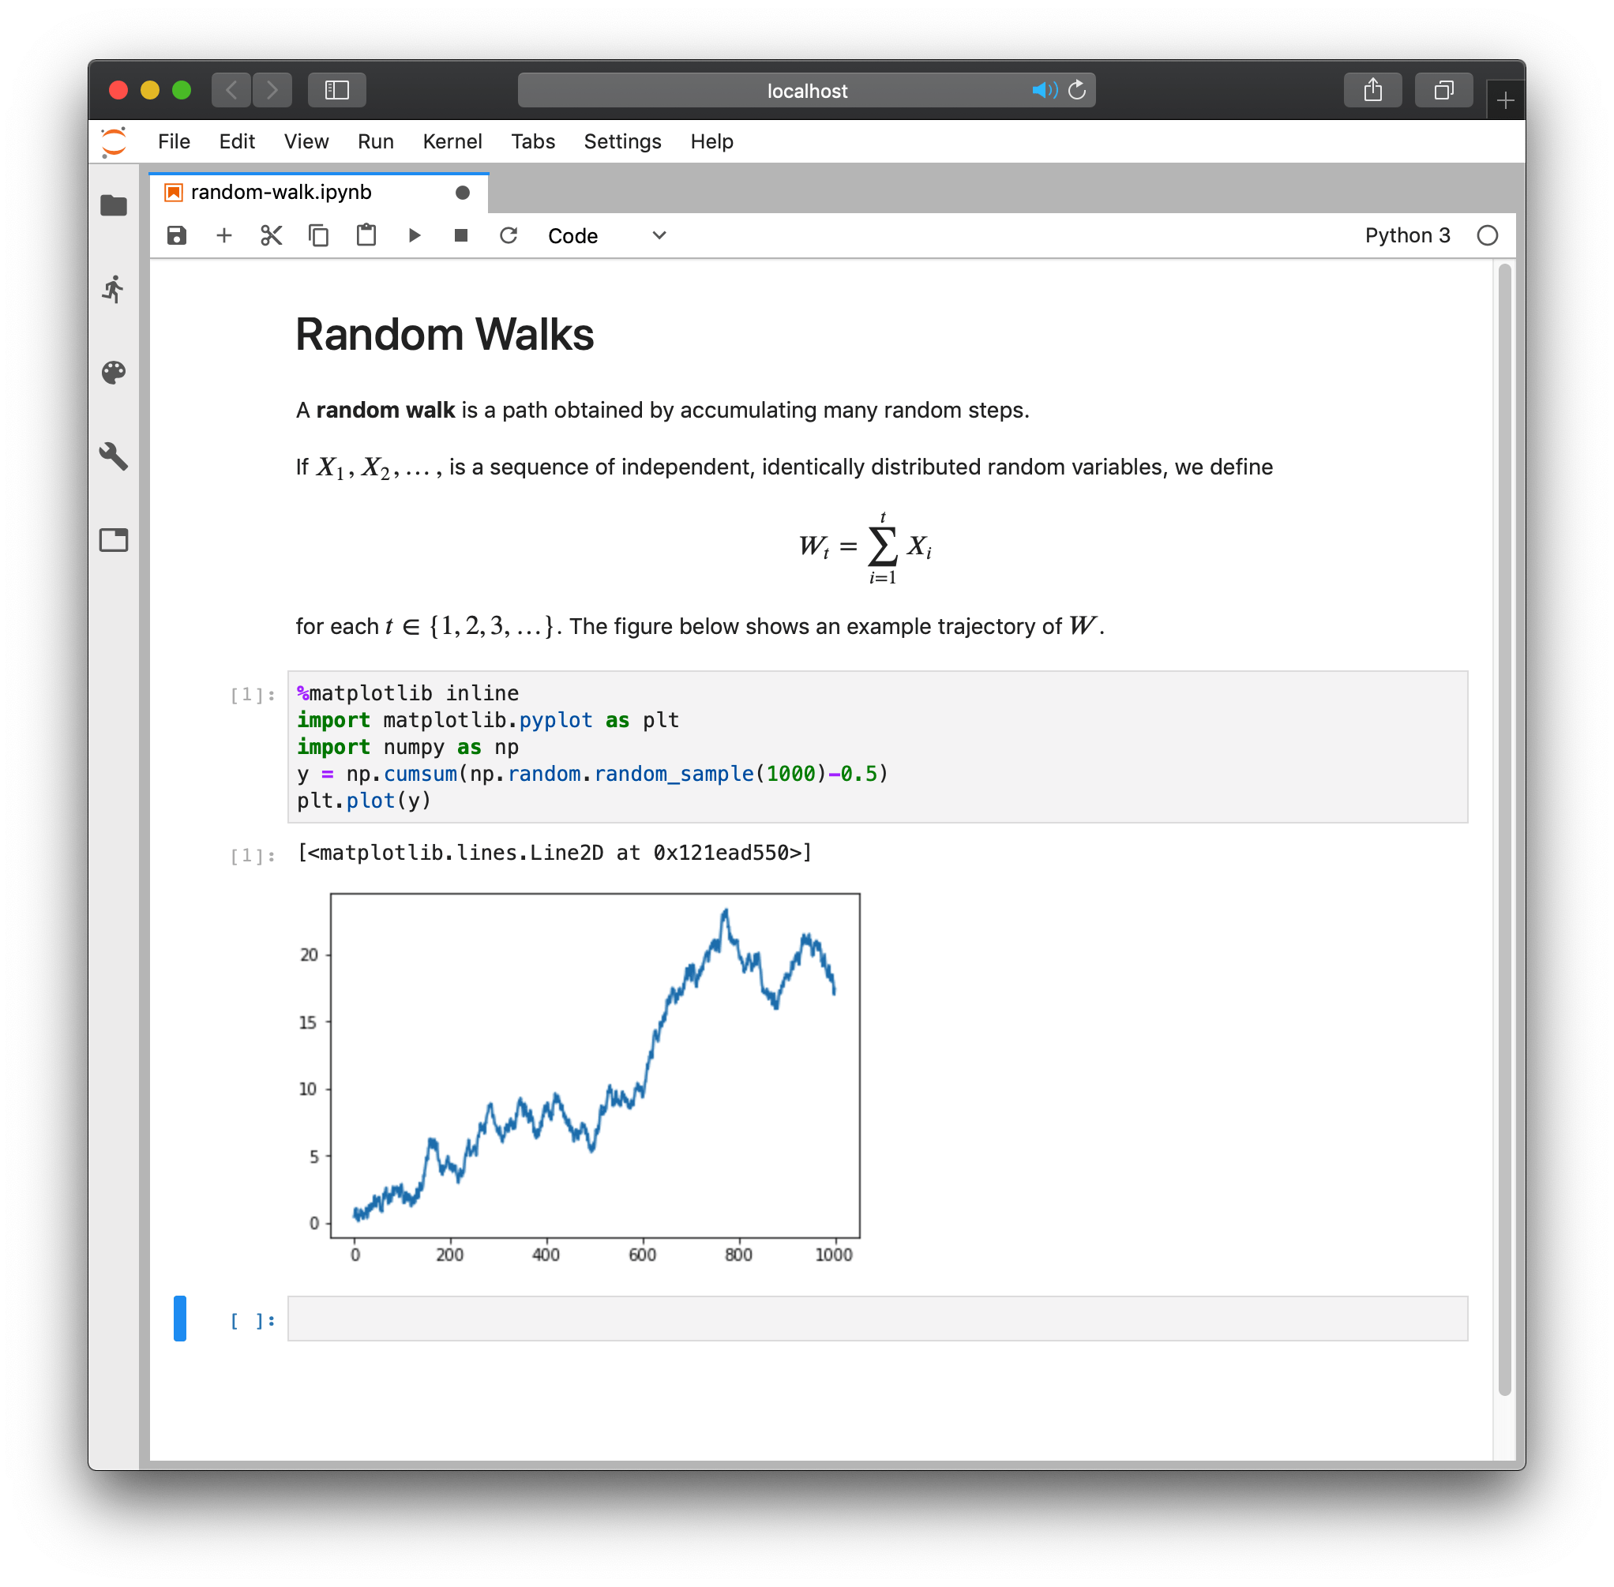This screenshot has height=1587, width=1614.
Task: Click the W_t summation formula
Action: (865, 548)
